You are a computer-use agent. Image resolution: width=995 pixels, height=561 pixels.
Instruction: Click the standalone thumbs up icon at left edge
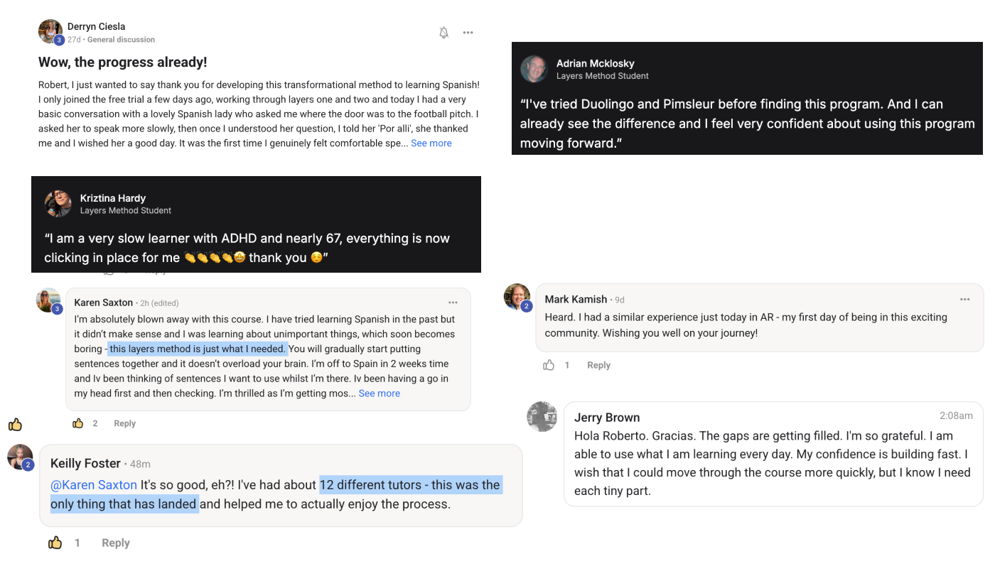pyautogui.click(x=15, y=425)
